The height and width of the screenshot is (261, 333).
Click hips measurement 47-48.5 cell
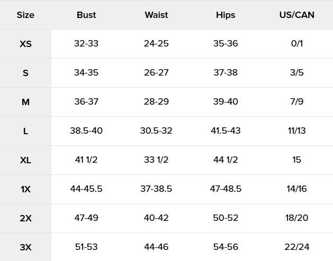coord(226,189)
